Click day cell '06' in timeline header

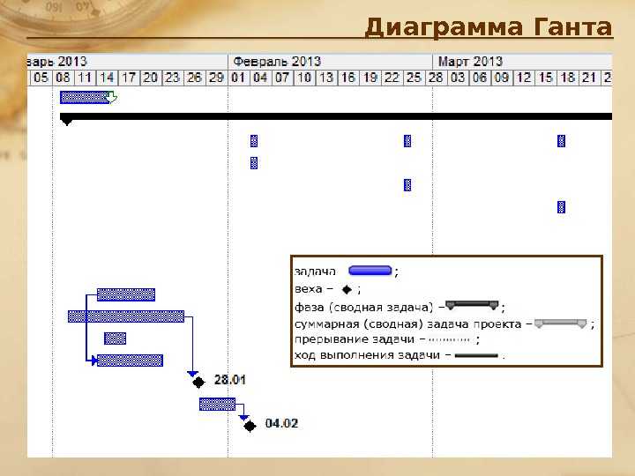coord(480,78)
